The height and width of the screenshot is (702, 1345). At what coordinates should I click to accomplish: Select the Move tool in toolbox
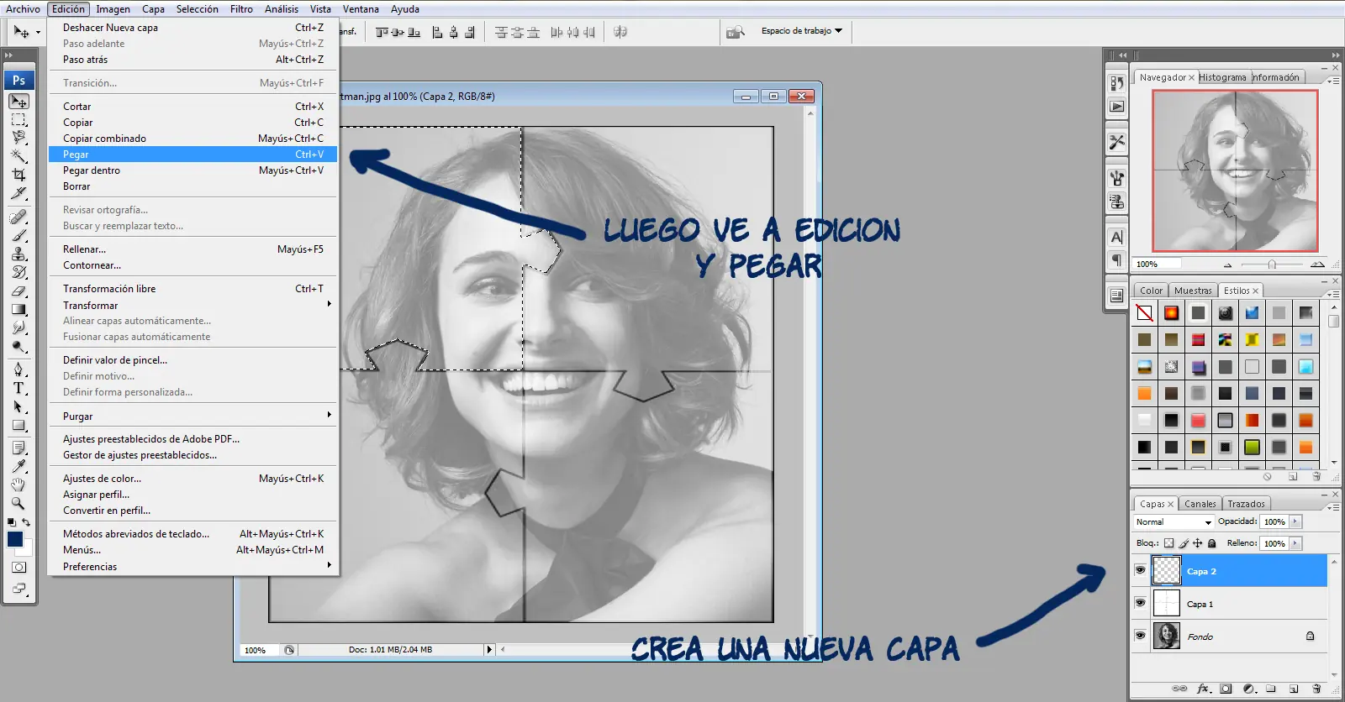(18, 101)
